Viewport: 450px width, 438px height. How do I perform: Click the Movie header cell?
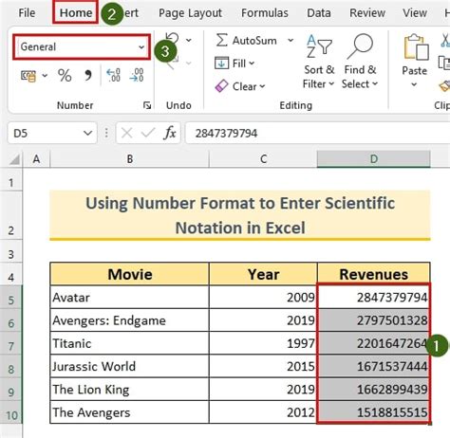coord(129,274)
